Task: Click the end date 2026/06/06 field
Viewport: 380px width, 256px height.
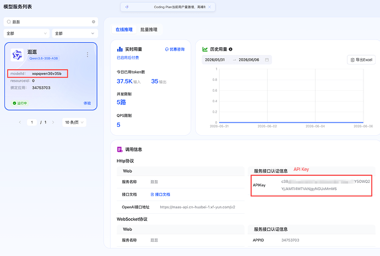Action: (x=249, y=60)
